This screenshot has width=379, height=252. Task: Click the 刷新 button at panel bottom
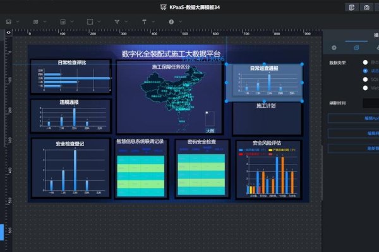353,148
